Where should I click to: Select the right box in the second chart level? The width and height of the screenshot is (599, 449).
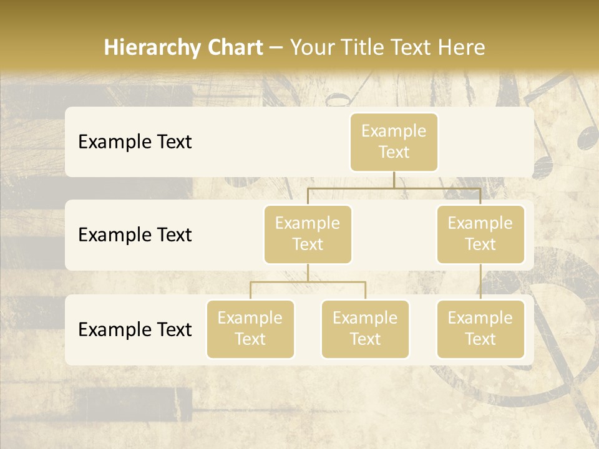tap(480, 234)
